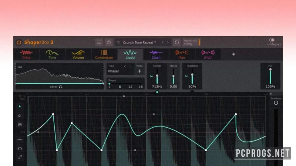296x166 pixels.
Task: Select the sunburst randomize tool
Action: coord(20,124)
